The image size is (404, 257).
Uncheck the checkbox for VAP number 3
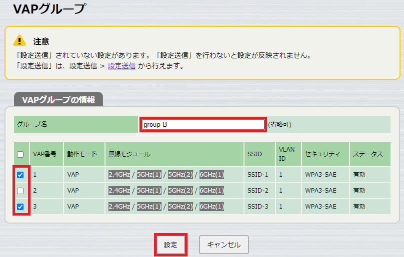[x=20, y=207]
